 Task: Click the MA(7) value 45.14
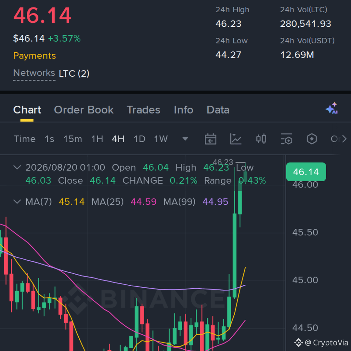(71, 202)
